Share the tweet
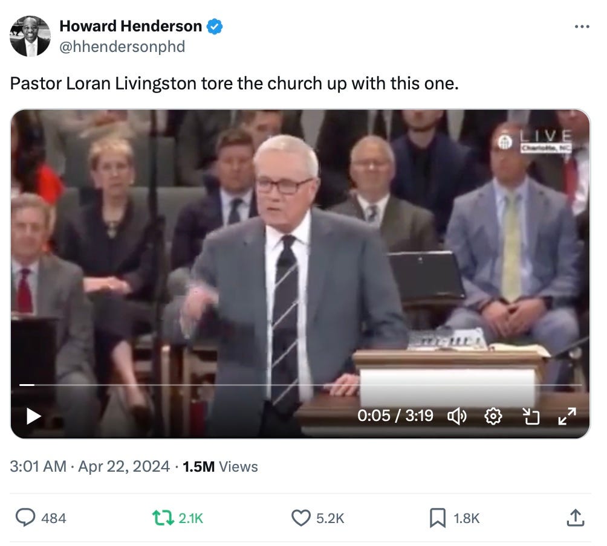This screenshot has width=607, height=546. 575,518
